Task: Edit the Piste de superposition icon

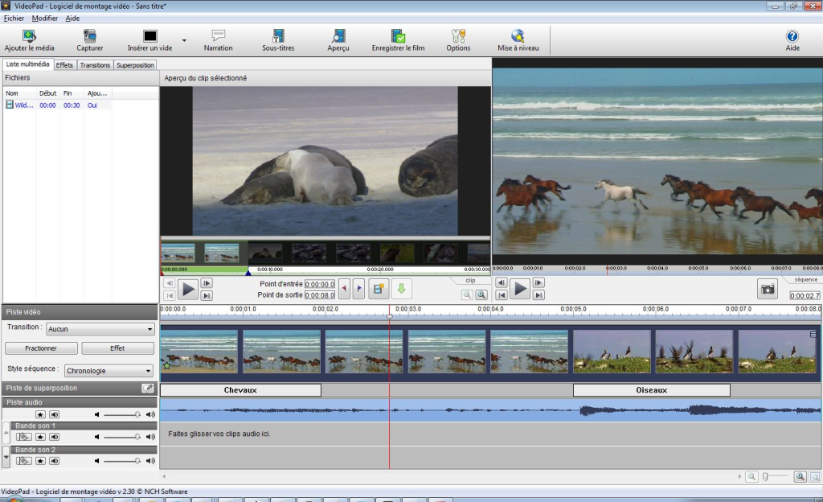Action: [x=147, y=388]
